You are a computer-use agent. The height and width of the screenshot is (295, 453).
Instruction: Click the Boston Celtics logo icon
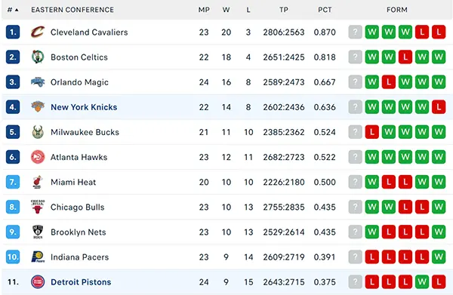pyautogui.click(x=38, y=57)
